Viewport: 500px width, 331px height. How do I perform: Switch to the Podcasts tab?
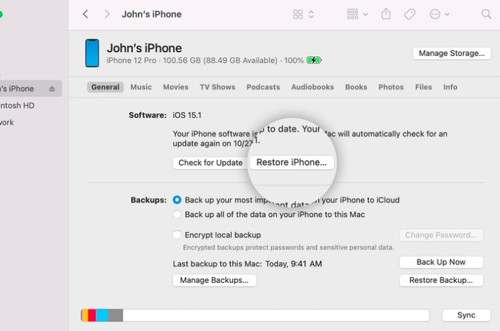pyautogui.click(x=263, y=87)
